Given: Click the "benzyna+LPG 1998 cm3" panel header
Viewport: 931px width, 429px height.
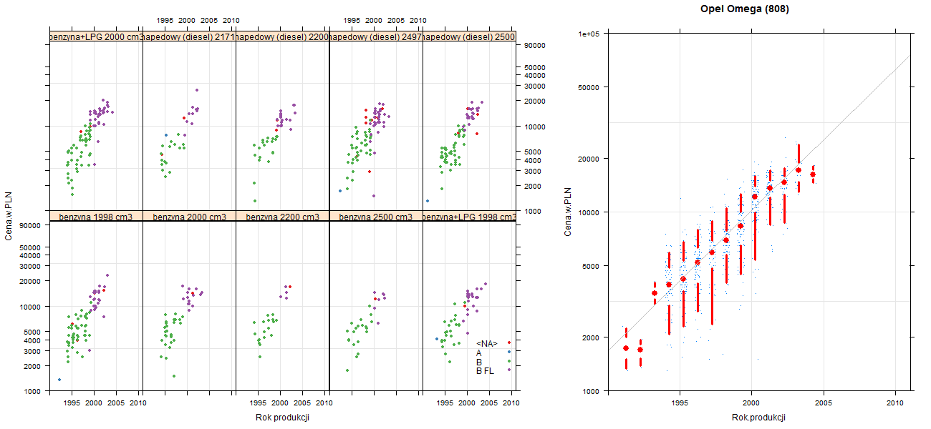Looking at the screenshot, I should tap(469, 217).
